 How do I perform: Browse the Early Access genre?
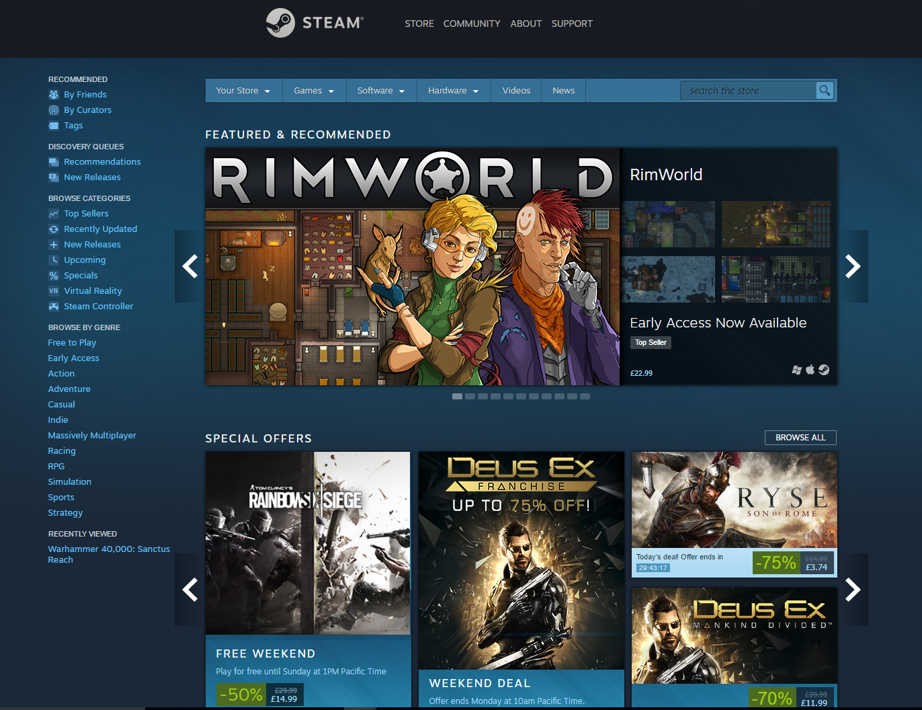point(73,358)
